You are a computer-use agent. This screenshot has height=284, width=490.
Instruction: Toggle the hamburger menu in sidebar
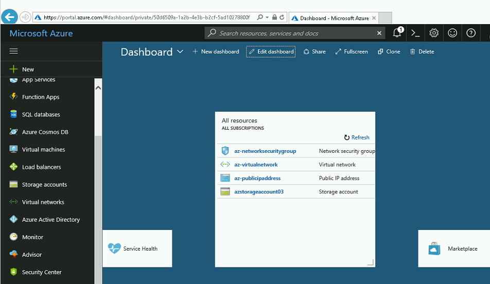(x=13, y=51)
